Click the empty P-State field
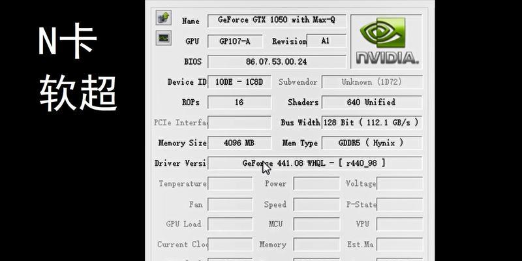The width and height of the screenshot is (522, 261). point(400,204)
